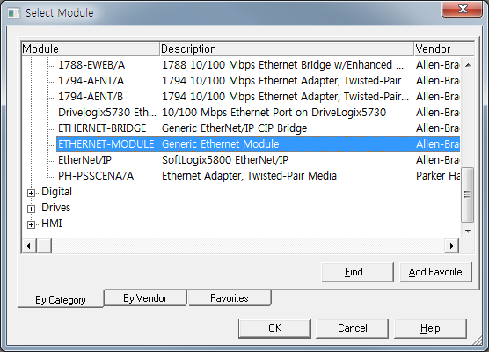Open Help for module selection
Image resolution: width=489 pixels, height=352 pixels.
coord(430,328)
